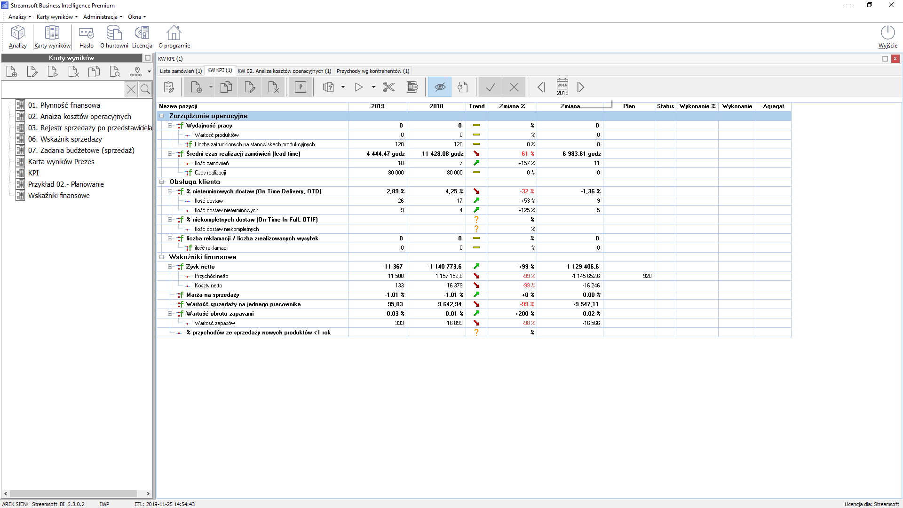This screenshot has width=903, height=508.
Task: Open the Analizy menu
Action: [20, 16]
